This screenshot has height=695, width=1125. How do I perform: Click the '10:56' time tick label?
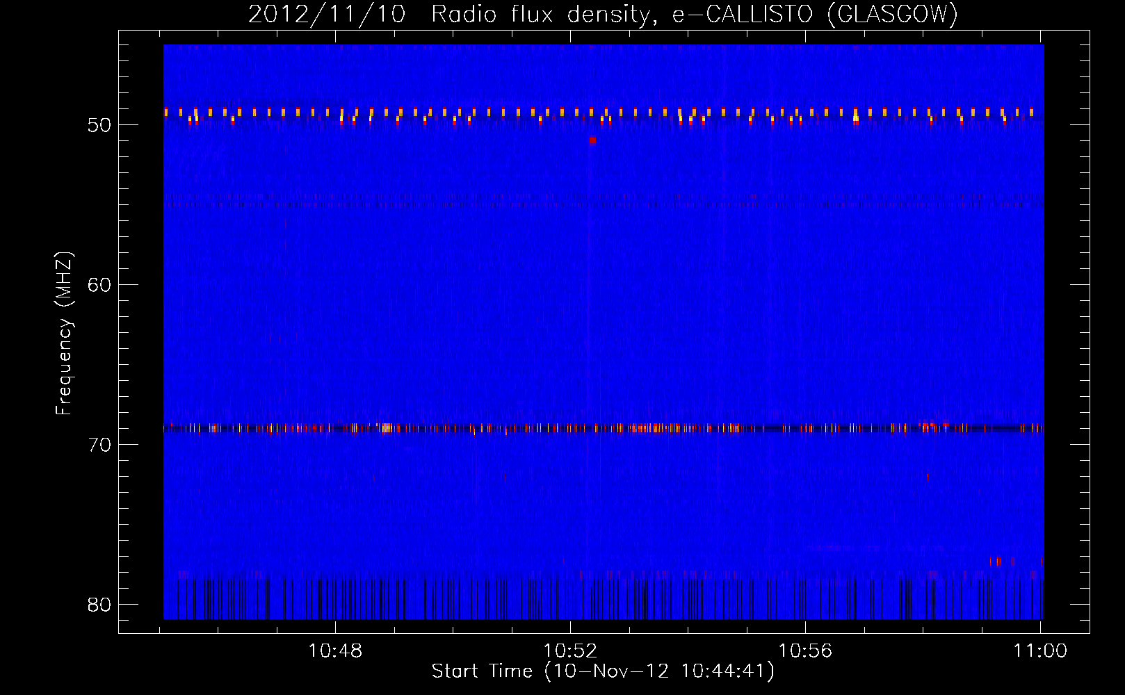coord(805,651)
